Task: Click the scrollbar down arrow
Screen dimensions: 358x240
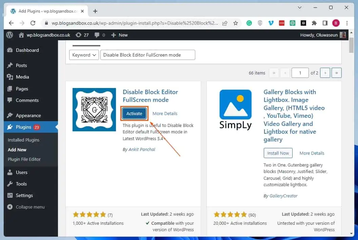Action: (351, 234)
